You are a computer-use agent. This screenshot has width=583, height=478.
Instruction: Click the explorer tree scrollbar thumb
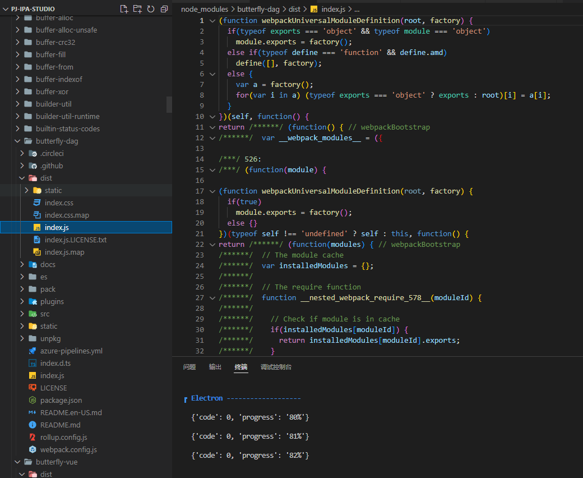pyautogui.click(x=169, y=104)
